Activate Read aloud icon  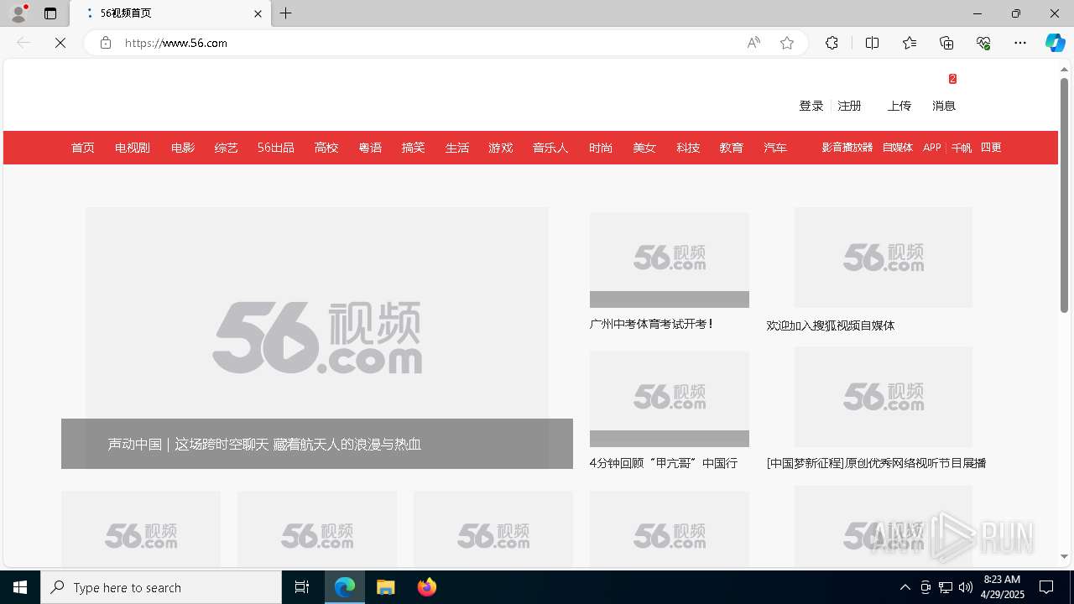click(753, 43)
